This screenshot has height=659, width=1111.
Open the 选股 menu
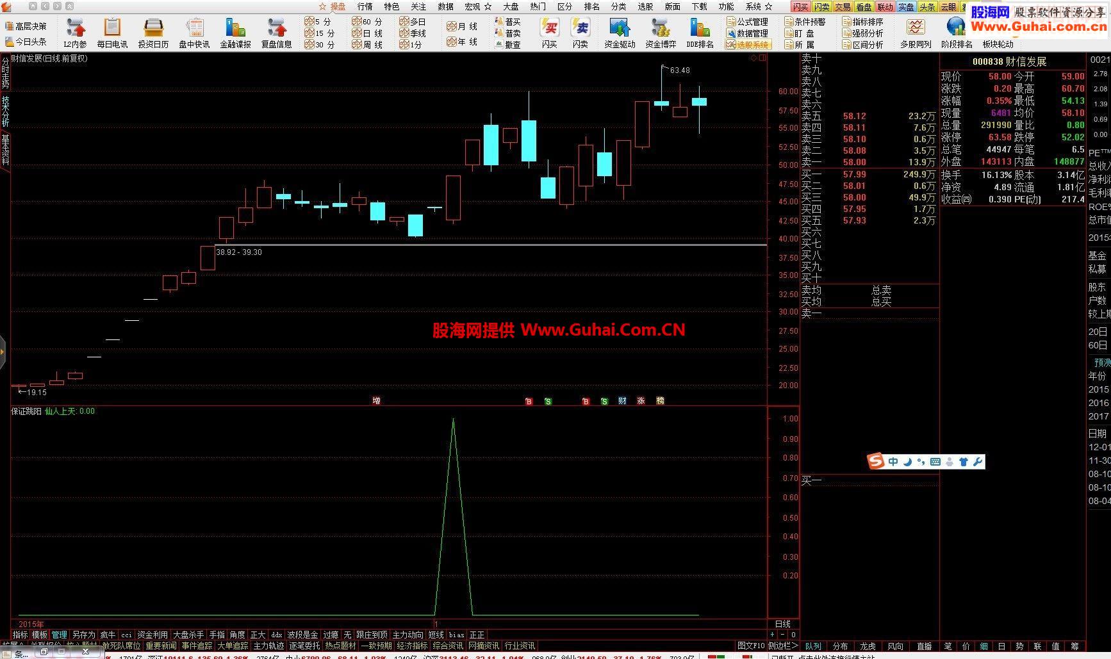(645, 6)
